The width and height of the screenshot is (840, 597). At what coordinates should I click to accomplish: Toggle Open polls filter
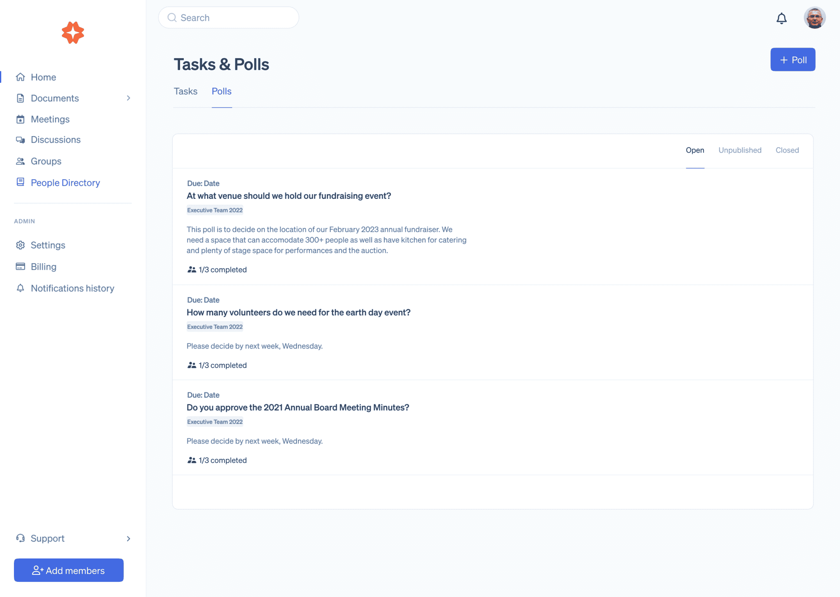(695, 150)
